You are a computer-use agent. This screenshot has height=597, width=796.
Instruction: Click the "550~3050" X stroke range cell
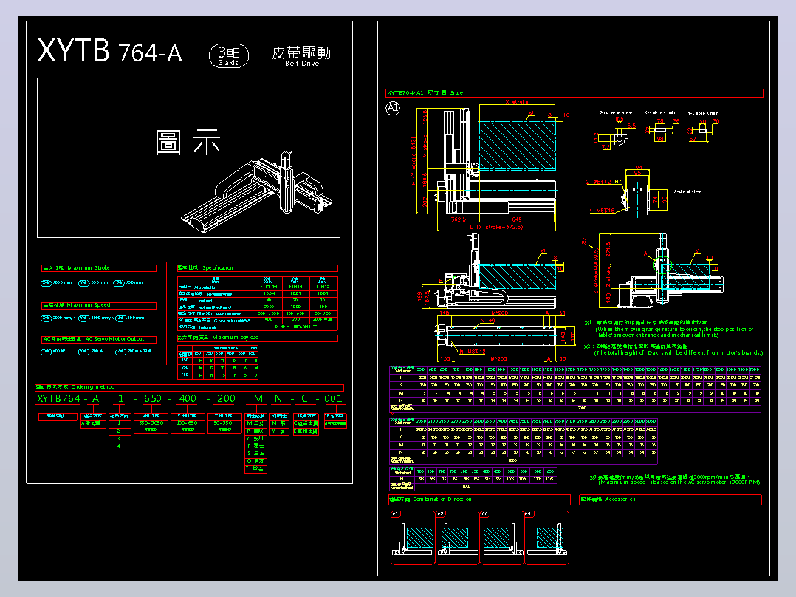pos(151,423)
